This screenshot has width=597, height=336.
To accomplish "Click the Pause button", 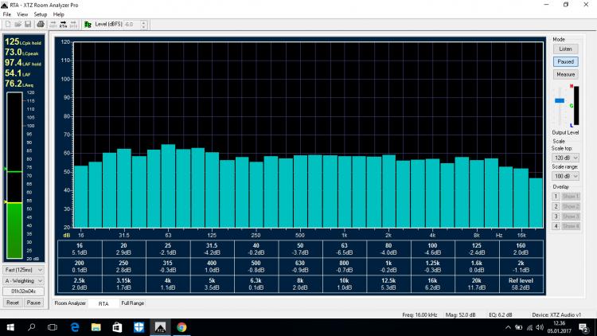I will (x=33, y=303).
